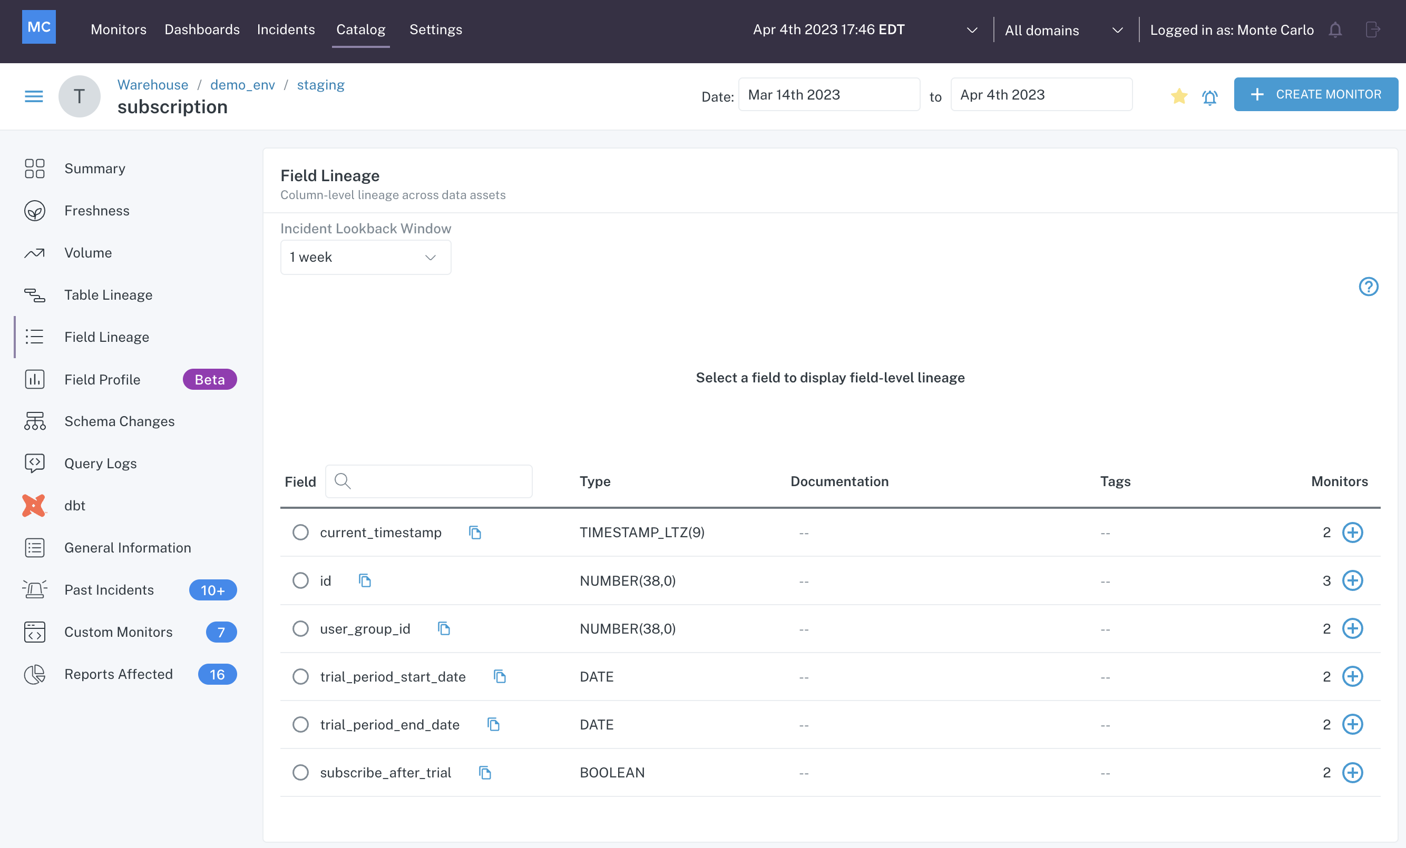Open the notifications bell in top bar
1406x848 pixels.
pos(1335,29)
